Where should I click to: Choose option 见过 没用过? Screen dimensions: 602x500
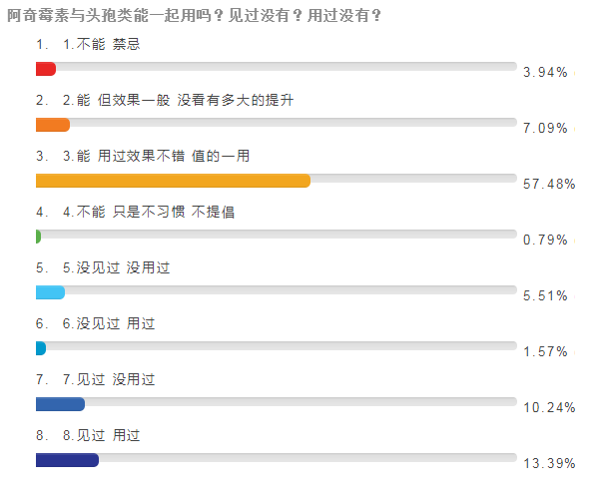(x=109, y=379)
